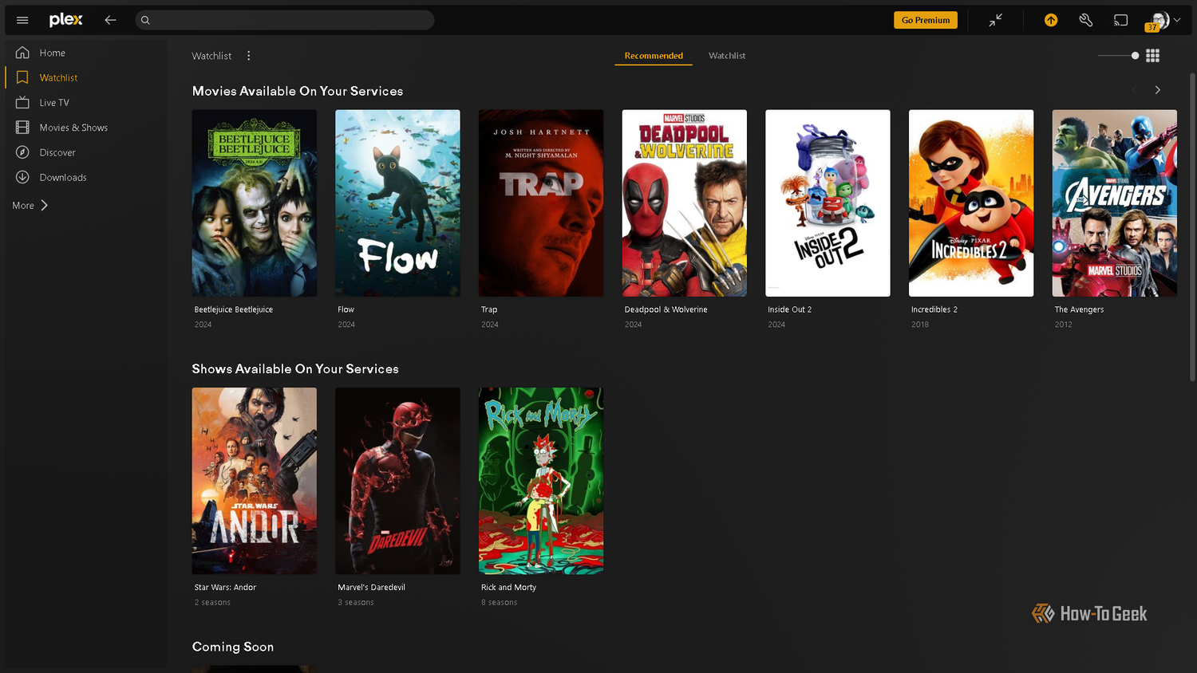Viewport: 1197px width, 673px height.
Task: Switch to the Watchlist tab
Action: (x=727, y=56)
